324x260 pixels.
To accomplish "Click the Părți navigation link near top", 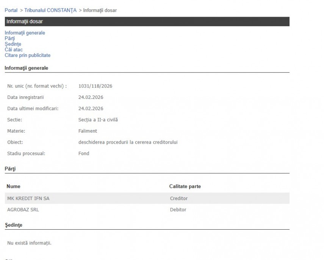I will pos(10,39).
